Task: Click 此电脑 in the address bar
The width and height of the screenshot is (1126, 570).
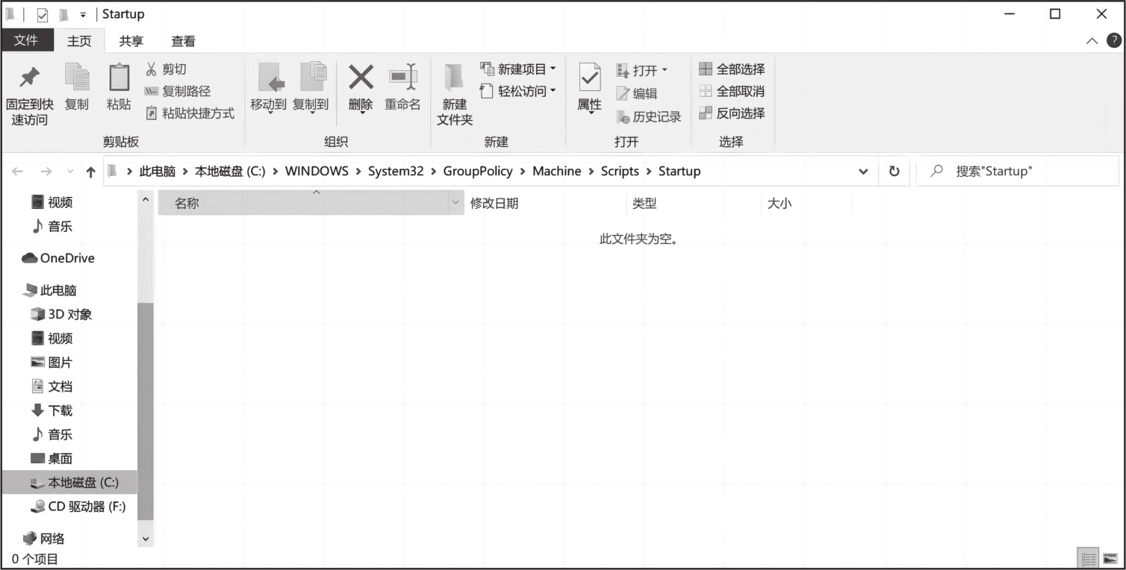Action: pos(158,171)
